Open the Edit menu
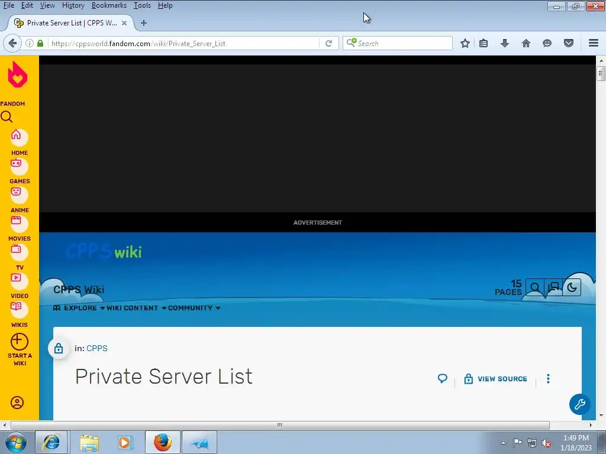 27,5
